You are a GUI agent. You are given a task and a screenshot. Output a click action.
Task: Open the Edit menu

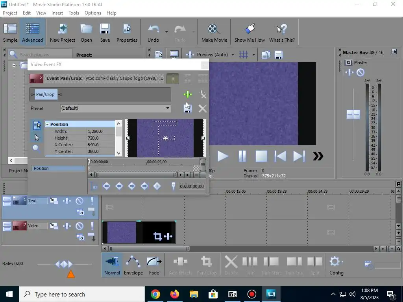click(27, 13)
